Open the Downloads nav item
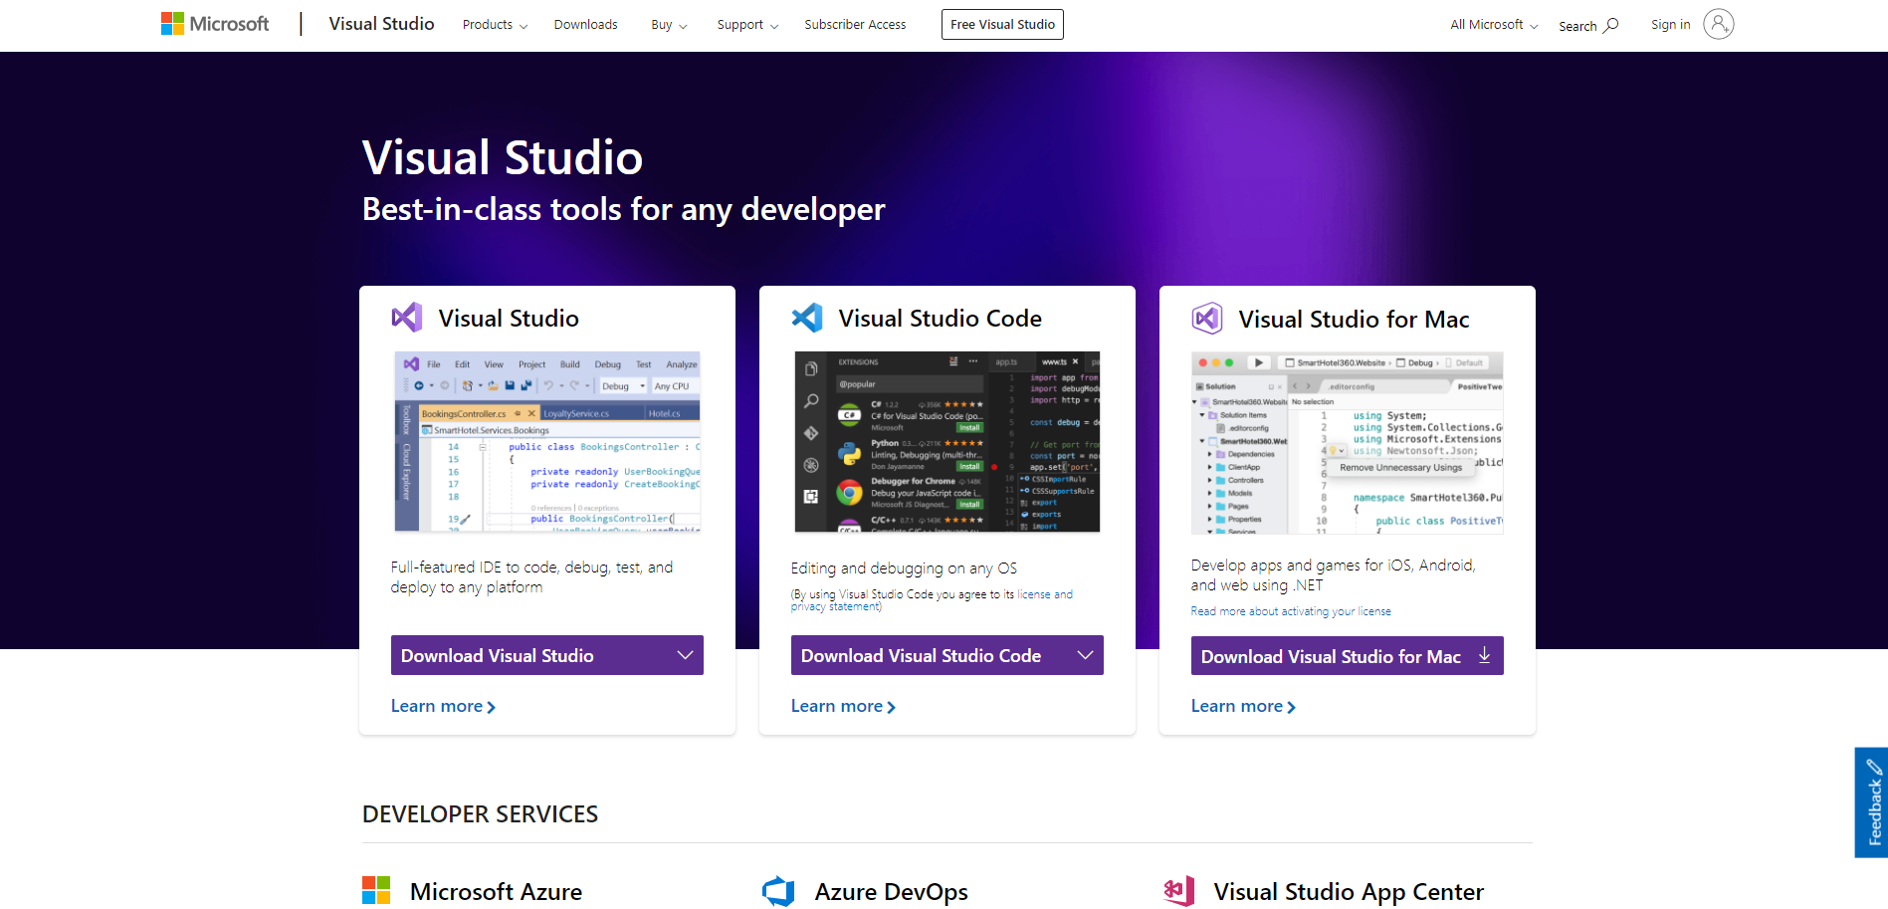This screenshot has height=909, width=1888. tap(585, 25)
